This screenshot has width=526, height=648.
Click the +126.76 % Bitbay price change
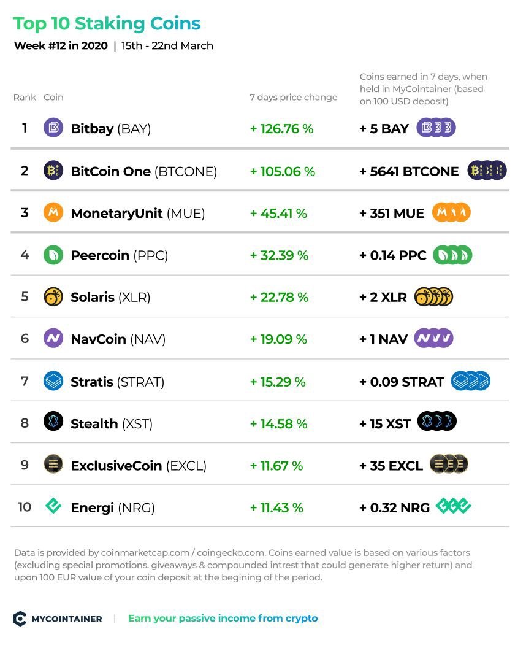[x=282, y=128]
